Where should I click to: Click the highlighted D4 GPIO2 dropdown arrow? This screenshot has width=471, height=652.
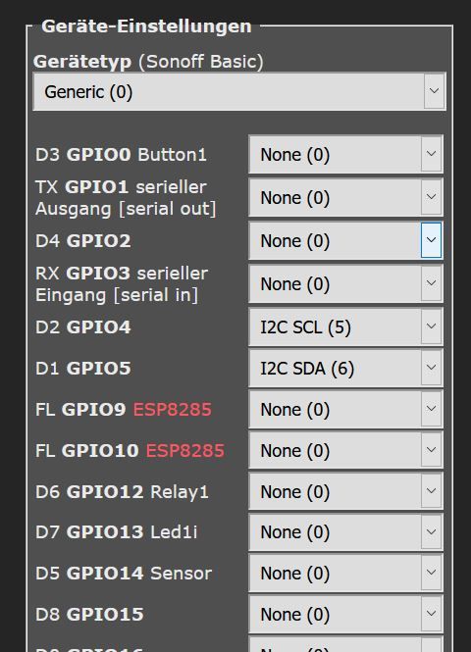pyautogui.click(x=431, y=240)
